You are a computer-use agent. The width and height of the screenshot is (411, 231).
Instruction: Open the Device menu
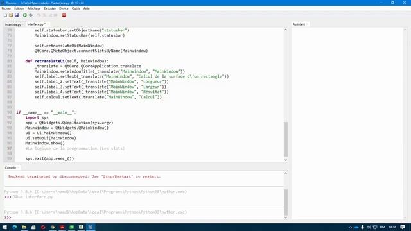(x=64, y=8)
